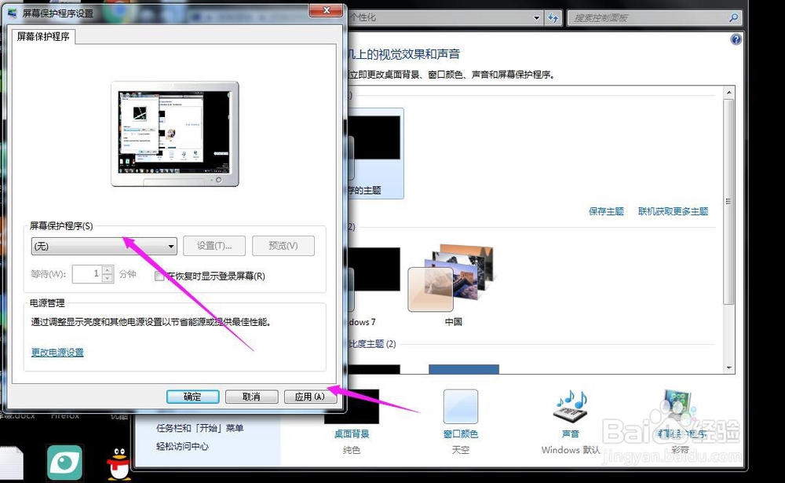Decrease wait minutes with spinner down arrow
This screenshot has width=785, height=483.
pyautogui.click(x=108, y=278)
